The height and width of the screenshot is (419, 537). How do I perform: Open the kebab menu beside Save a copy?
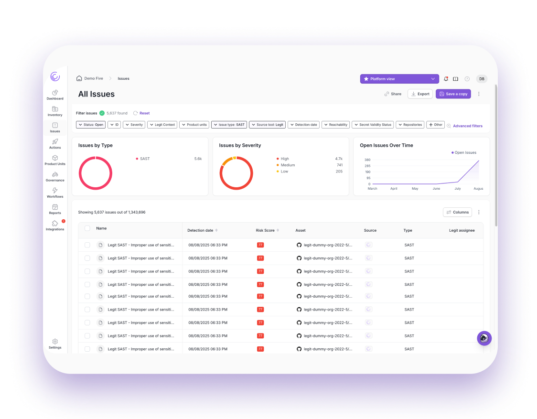(479, 94)
